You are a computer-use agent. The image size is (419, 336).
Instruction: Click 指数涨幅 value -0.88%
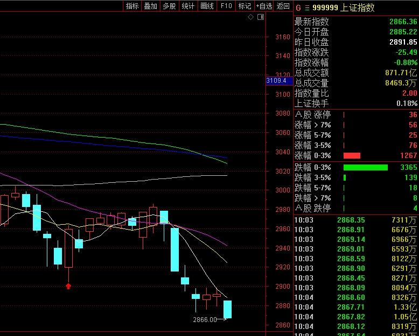coord(406,62)
